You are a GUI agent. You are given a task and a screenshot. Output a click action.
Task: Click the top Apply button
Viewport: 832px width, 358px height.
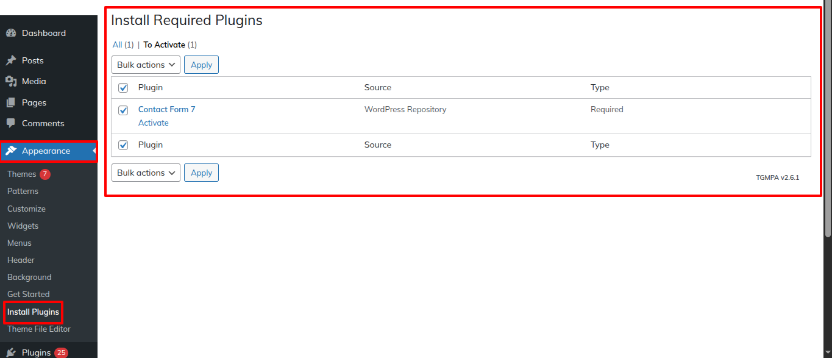click(x=201, y=65)
